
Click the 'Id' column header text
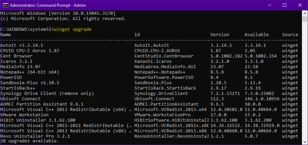[137, 35]
